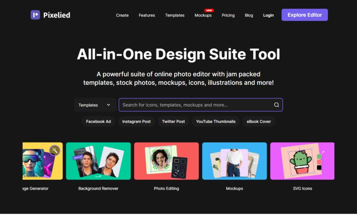This screenshot has height=215, width=357.
Task: Click the Background Remover label
Action: click(x=99, y=189)
